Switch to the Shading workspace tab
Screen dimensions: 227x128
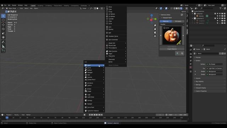tap(66, 6)
